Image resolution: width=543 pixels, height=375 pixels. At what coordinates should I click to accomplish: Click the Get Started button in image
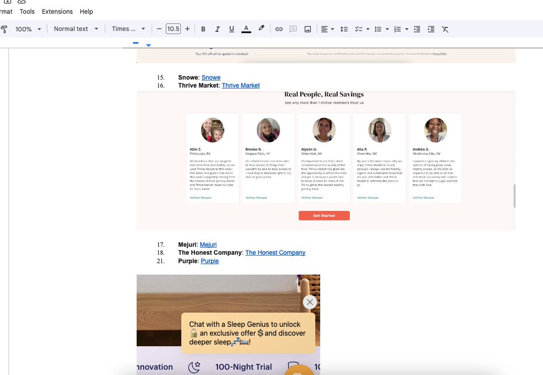[x=324, y=216]
